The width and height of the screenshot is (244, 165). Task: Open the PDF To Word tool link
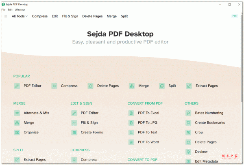point(148,142)
